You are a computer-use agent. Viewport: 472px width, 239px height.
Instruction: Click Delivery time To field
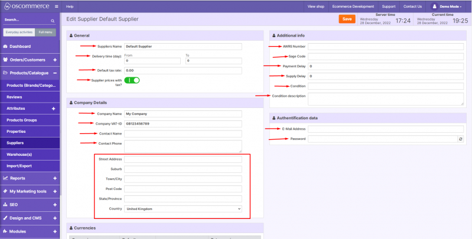click(214, 61)
